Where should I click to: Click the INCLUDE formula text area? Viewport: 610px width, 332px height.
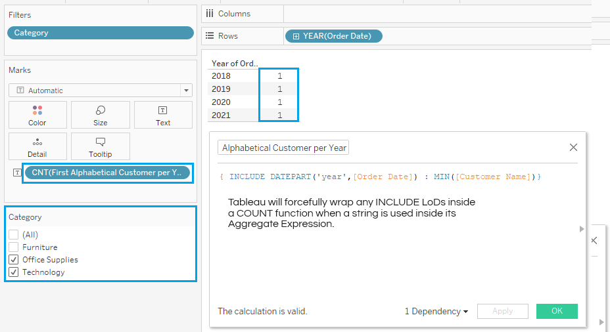point(380,176)
